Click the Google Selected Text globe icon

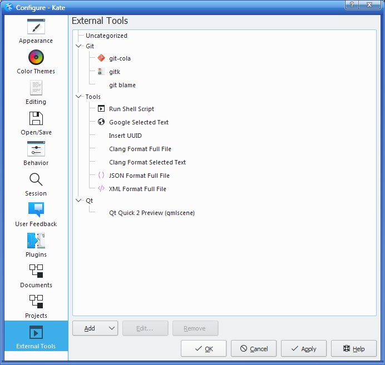pos(101,122)
